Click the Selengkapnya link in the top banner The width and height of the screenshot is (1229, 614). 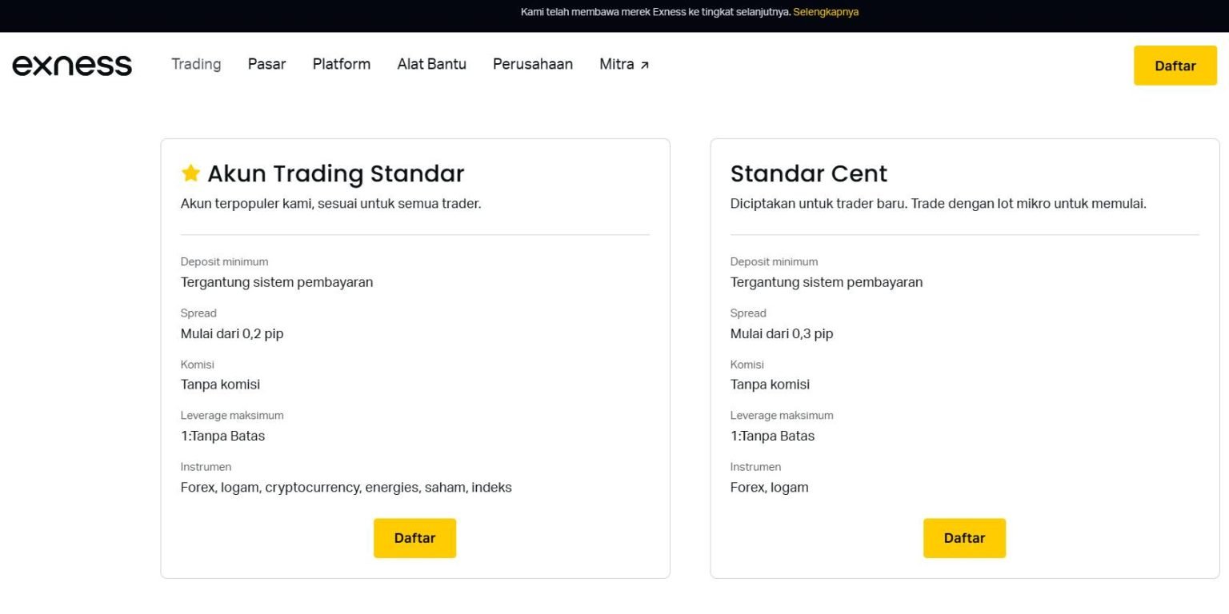pos(825,12)
